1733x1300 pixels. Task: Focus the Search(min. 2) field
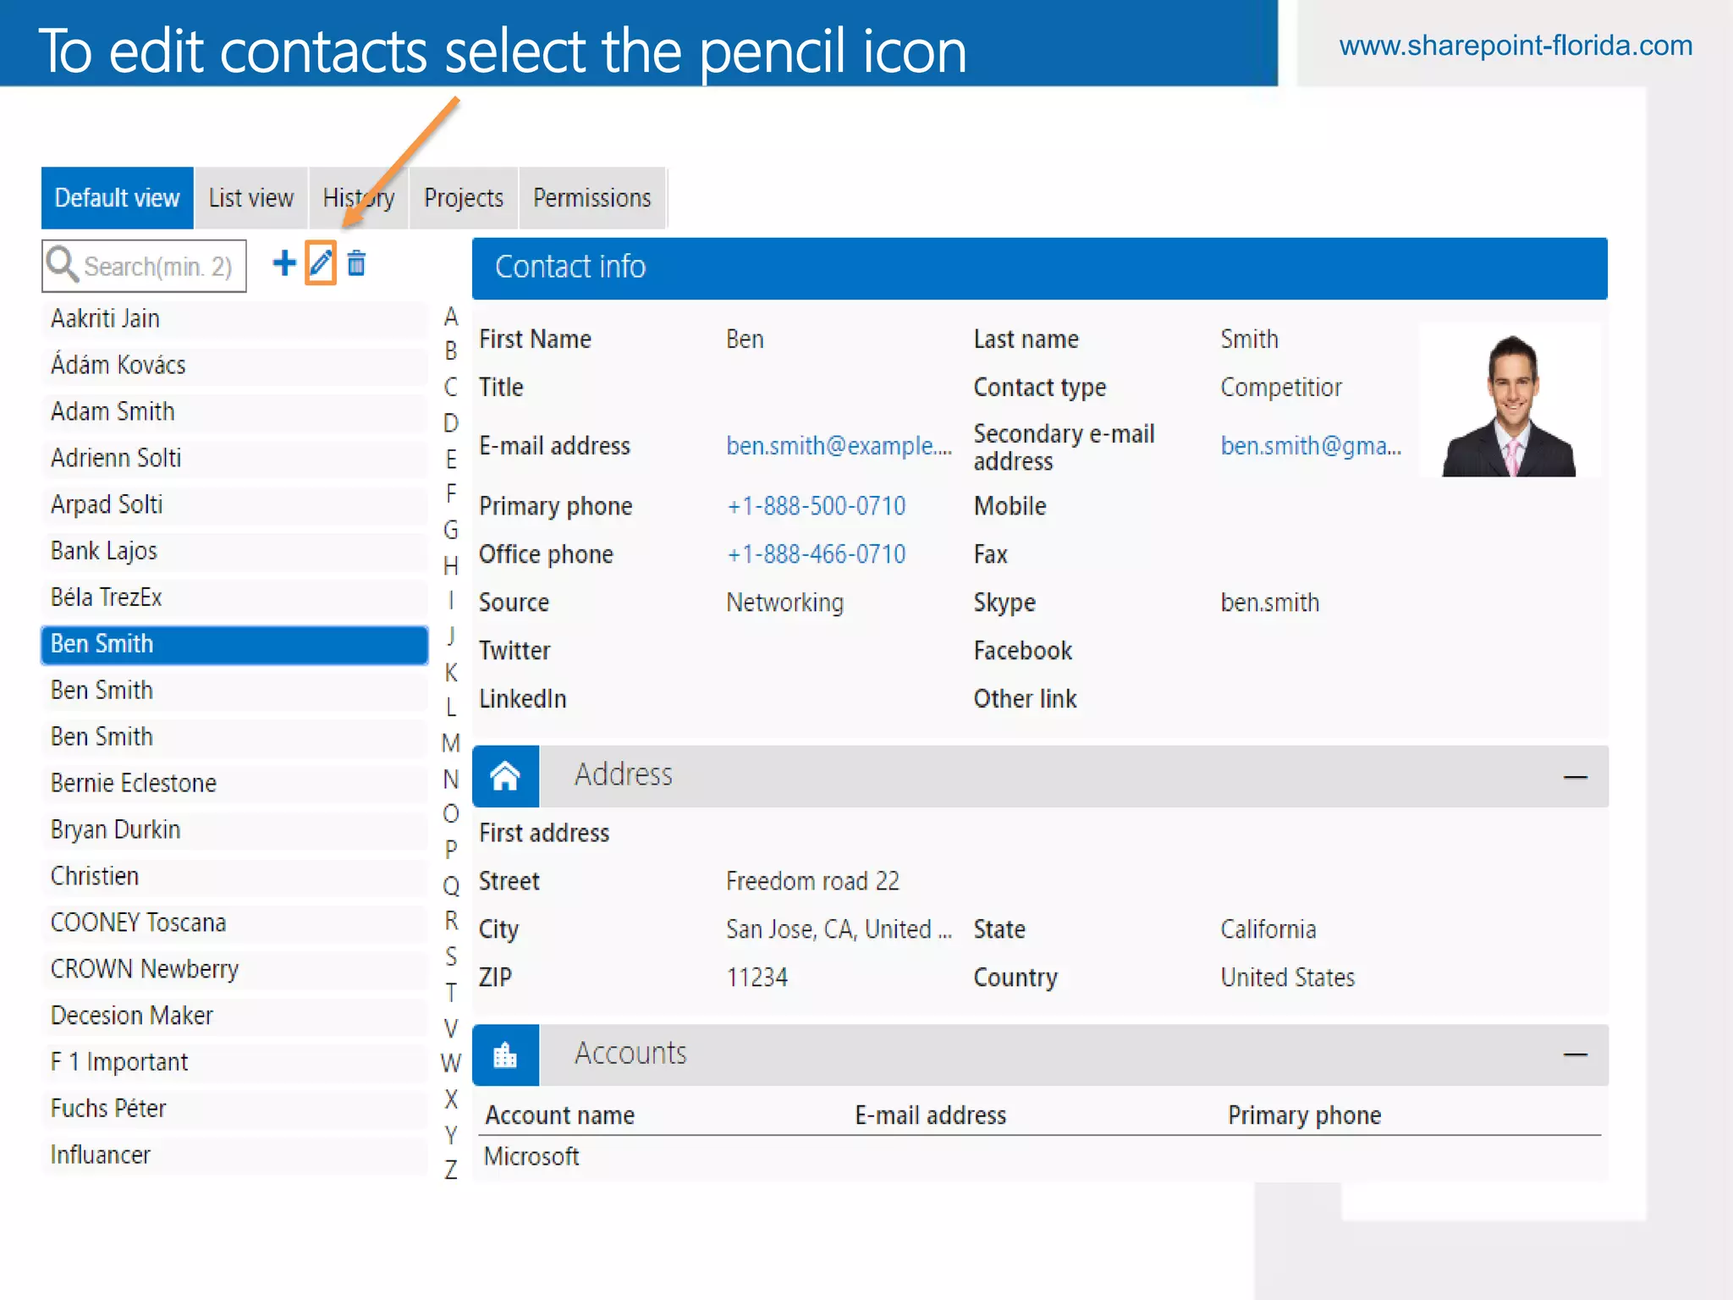(x=144, y=266)
